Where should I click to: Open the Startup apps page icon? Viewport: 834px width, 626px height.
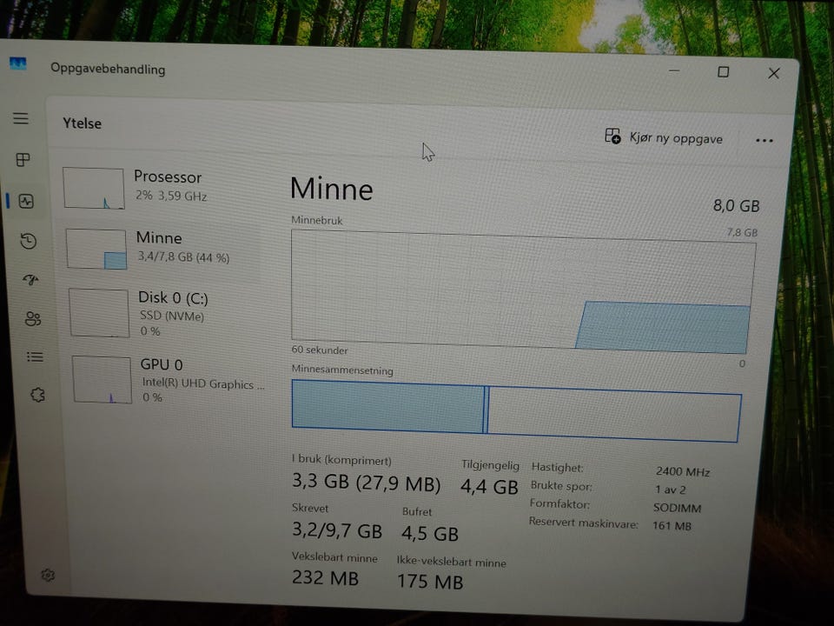point(31,279)
